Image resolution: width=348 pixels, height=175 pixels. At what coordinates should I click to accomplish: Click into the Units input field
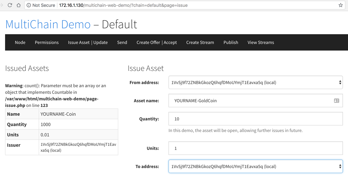point(255,148)
